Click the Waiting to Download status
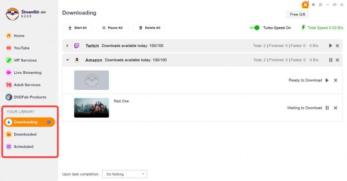This screenshot has height=181, width=347. point(304,108)
